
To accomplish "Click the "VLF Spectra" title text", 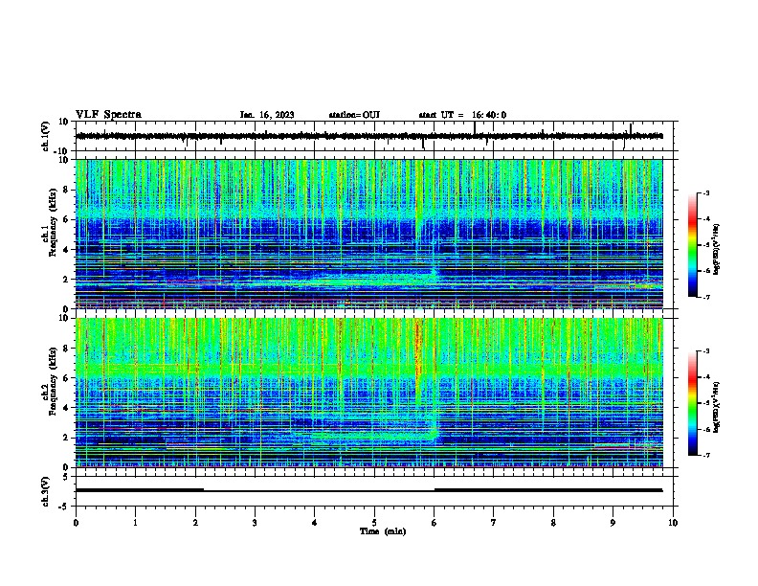I will coord(108,115).
